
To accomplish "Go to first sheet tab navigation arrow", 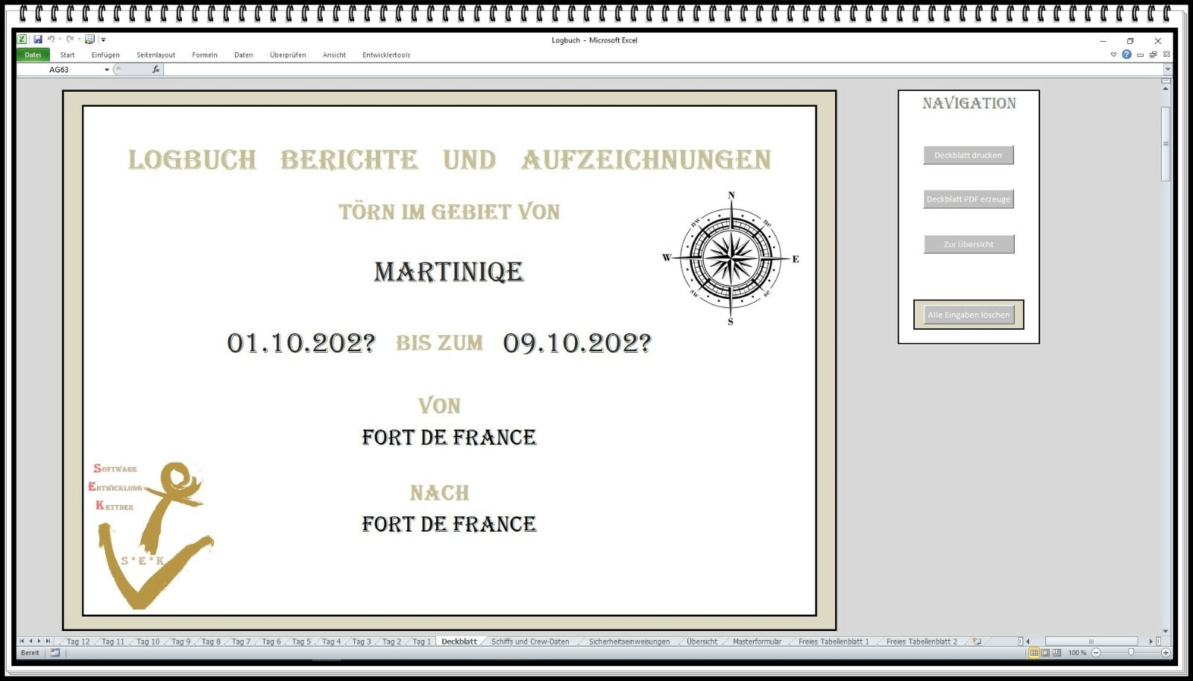I will click(22, 641).
